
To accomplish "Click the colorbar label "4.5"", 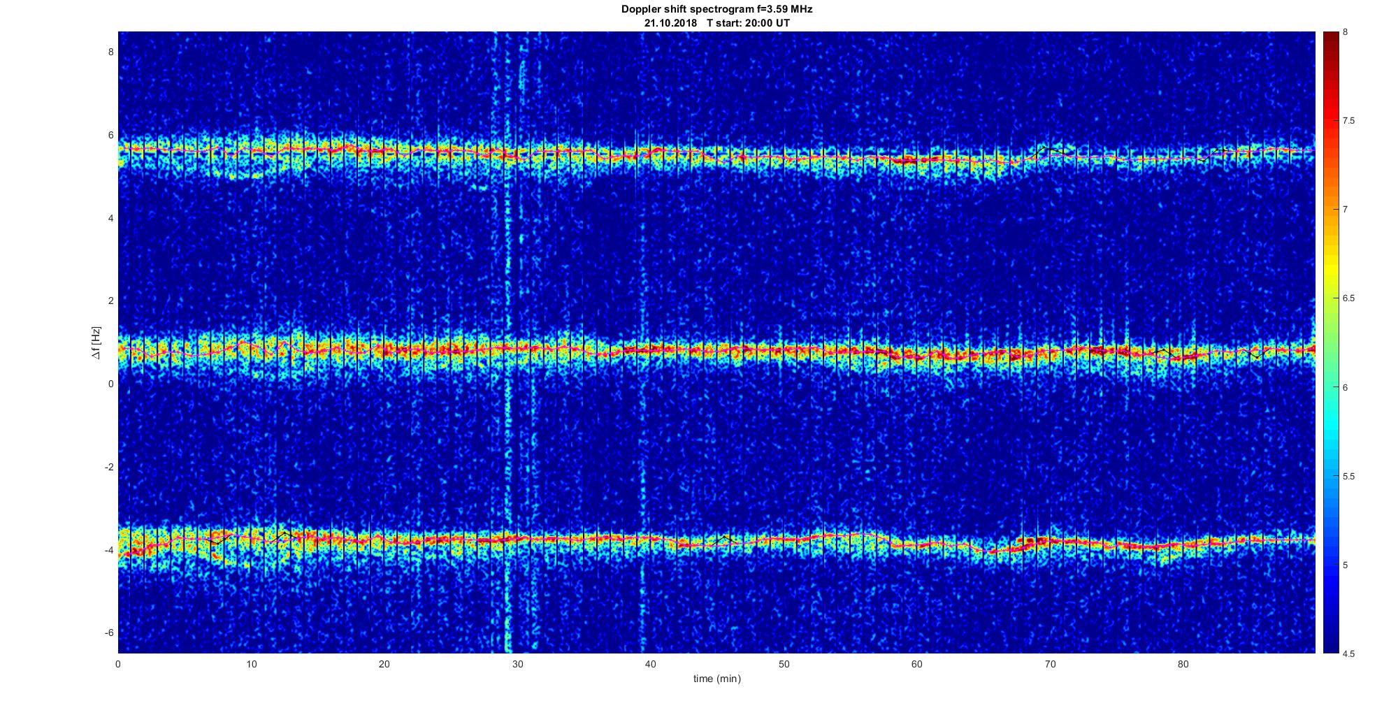I will pyautogui.click(x=1349, y=653).
